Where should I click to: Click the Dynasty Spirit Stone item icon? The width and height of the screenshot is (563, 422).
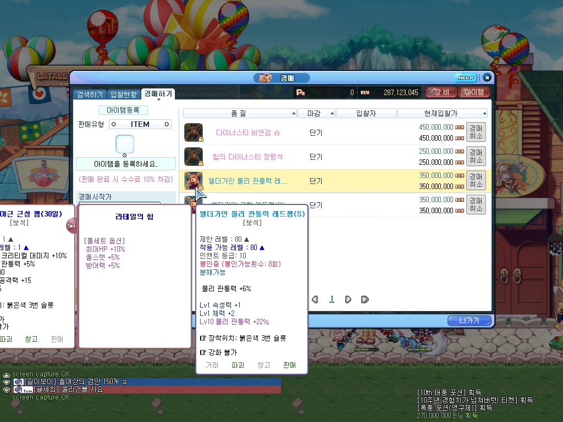[x=193, y=157]
